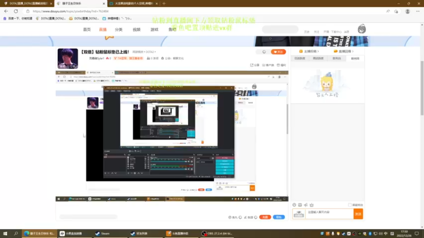The image size is (424, 238).
Task: Click the red 充值 recharge button
Action: [x=265, y=217]
